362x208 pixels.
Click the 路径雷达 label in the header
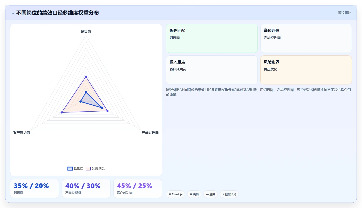click(345, 12)
